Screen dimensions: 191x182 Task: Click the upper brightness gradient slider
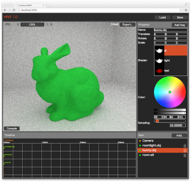pos(170,110)
